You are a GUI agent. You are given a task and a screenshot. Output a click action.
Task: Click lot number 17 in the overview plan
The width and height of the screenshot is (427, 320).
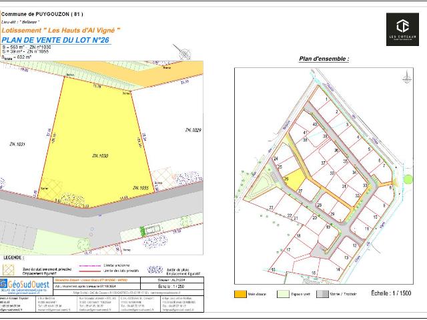point(288,249)
